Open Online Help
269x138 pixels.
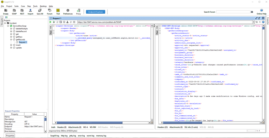[x=262, y=11]
